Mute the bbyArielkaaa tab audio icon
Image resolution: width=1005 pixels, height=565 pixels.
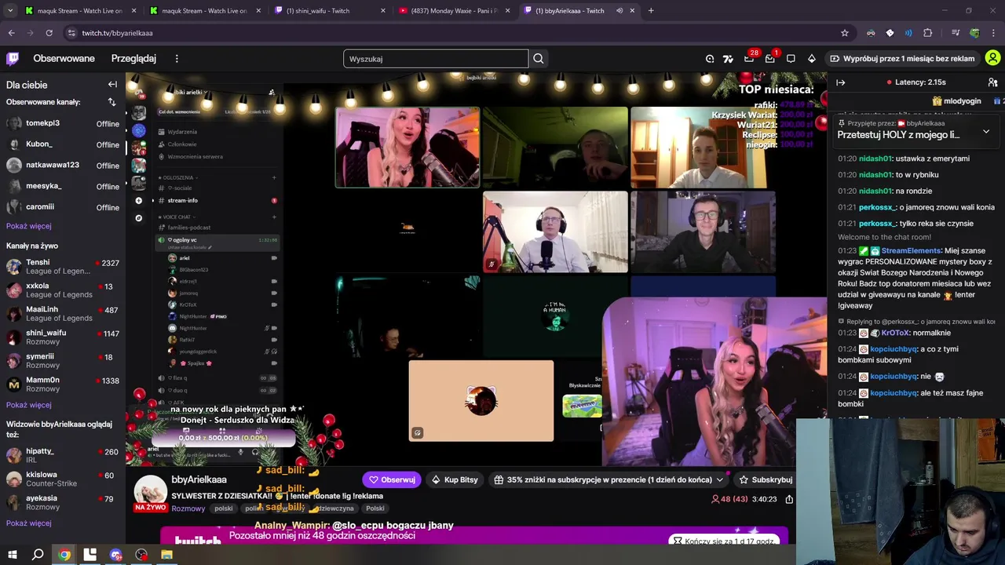619,10
